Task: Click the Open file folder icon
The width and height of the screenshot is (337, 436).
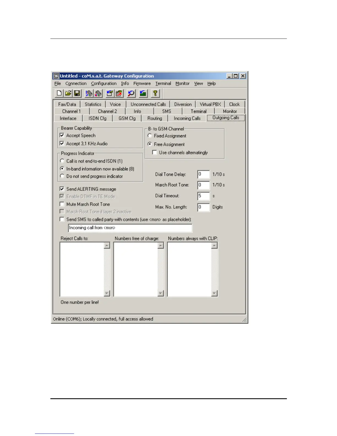Action: tap(68, 94)
